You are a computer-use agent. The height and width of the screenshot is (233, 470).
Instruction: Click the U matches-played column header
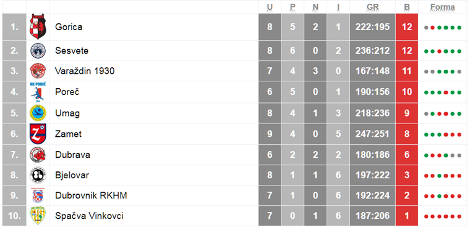[x=270, y=7]
